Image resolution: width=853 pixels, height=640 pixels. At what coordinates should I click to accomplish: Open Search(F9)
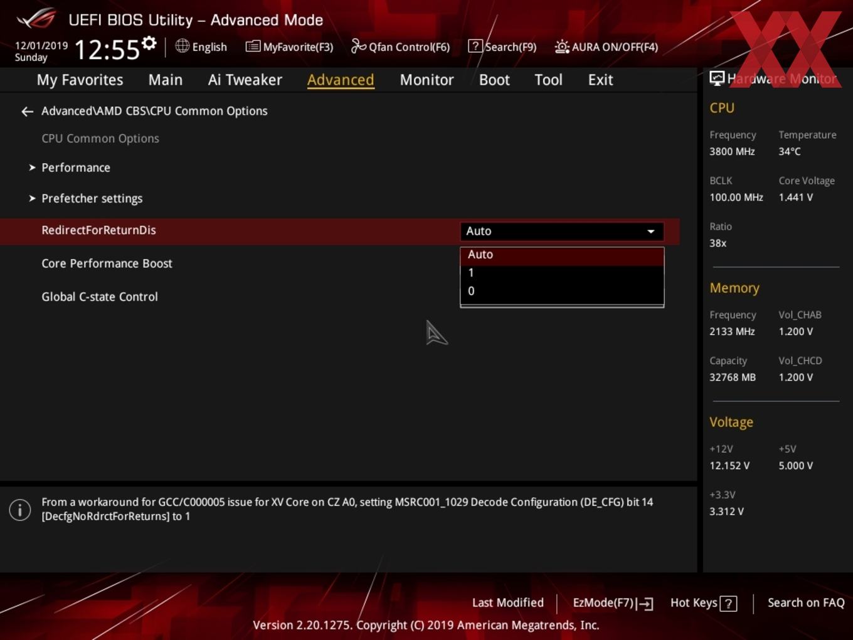(502, 46)
